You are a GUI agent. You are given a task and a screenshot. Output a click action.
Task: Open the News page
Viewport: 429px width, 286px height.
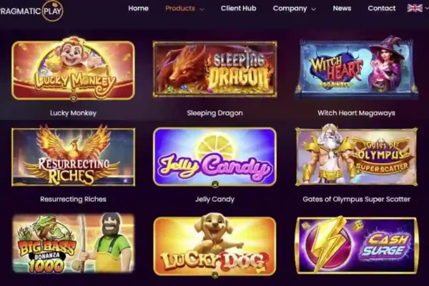342,9
